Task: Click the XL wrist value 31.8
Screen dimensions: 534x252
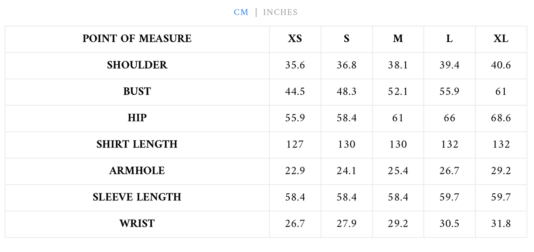Action: pyautogui.click(x=501, y=224)
